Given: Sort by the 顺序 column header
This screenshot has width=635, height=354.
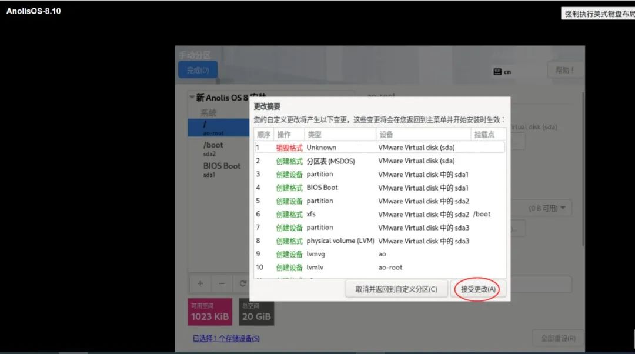Looking at the screenshot, I should point(263,135).
